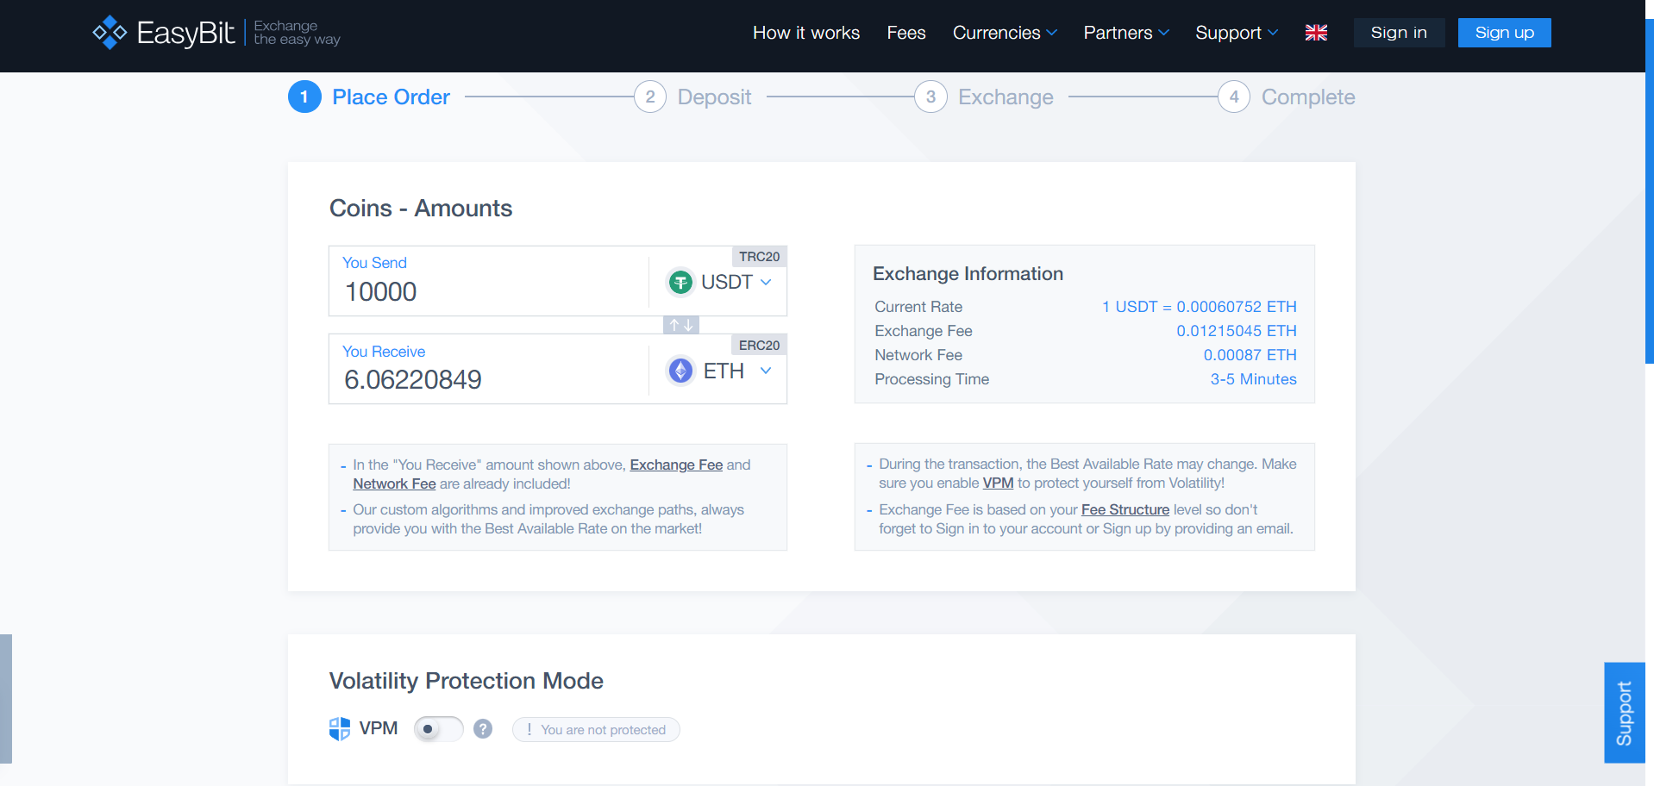Click the 'Processing Time' label
This screenshot has width=1654, height=786.
pos(932,379)
